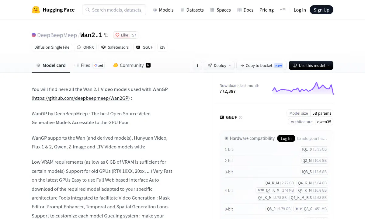Click the Model size 5B params badge
Screen dimensions: 365x219
coord(310,113)
